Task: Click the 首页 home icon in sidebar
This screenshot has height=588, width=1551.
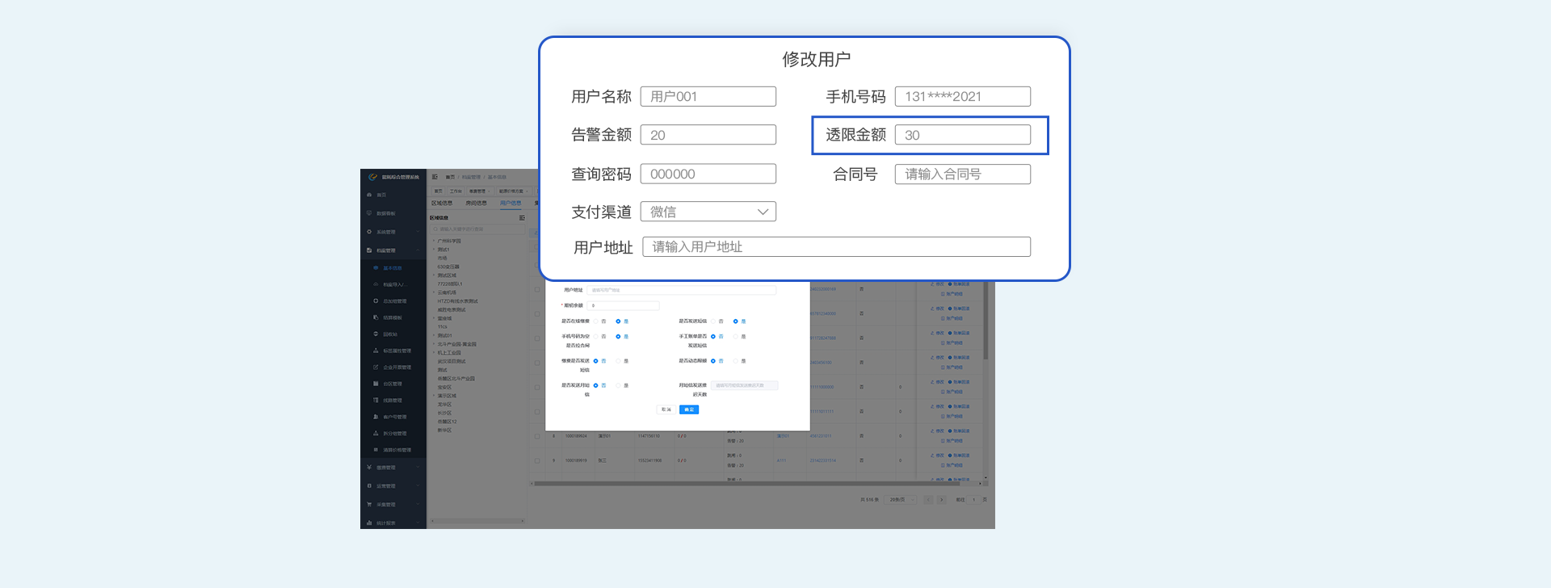Action: [x=369, y=195]
